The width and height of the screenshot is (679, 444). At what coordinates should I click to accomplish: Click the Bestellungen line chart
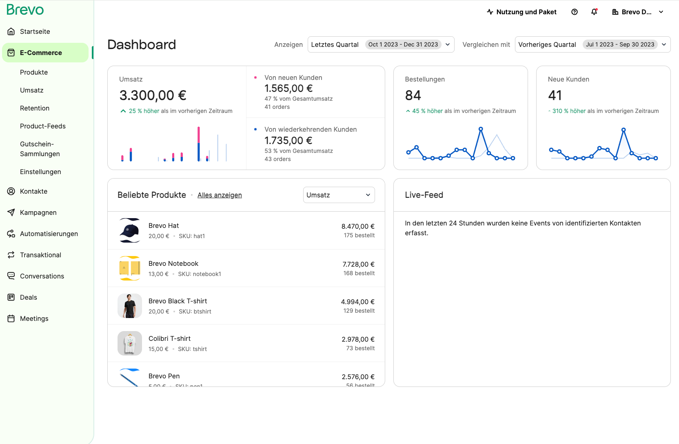(461, 144)
